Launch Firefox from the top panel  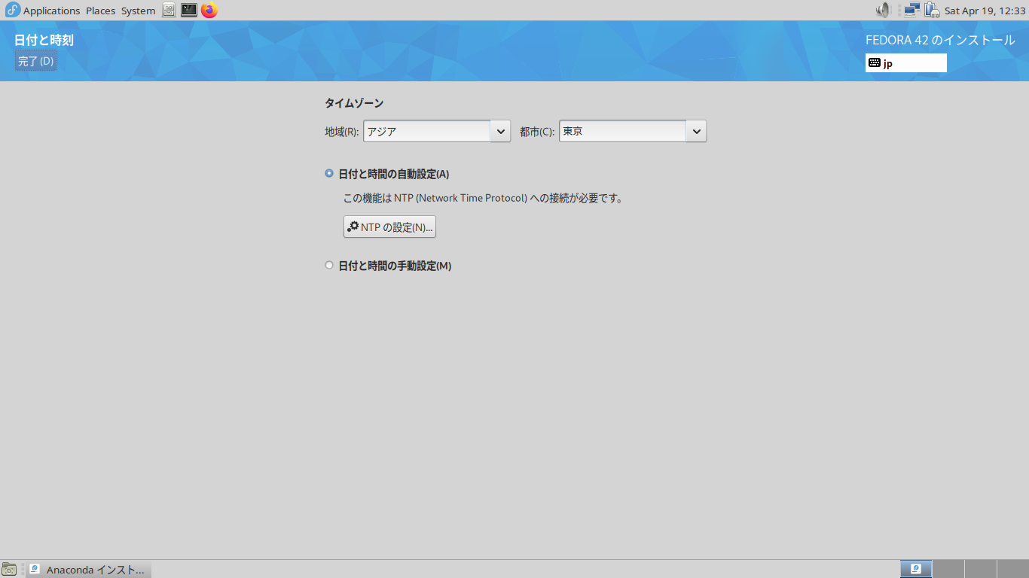[x=209, y=11]
